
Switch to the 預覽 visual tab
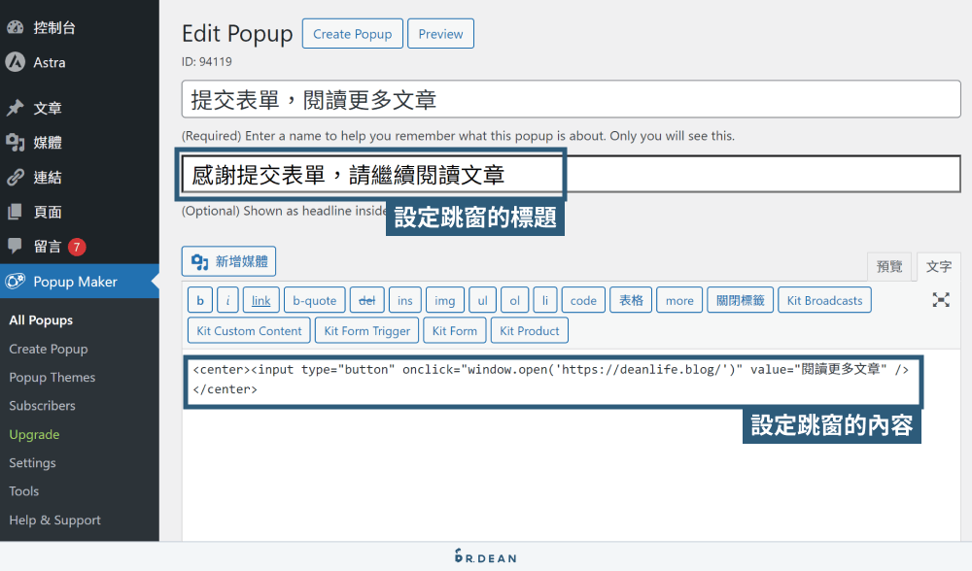(889, 266)
